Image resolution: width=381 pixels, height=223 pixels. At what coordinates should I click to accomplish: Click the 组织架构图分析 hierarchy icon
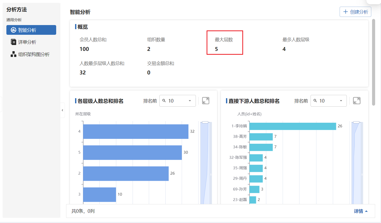(13, 54)
